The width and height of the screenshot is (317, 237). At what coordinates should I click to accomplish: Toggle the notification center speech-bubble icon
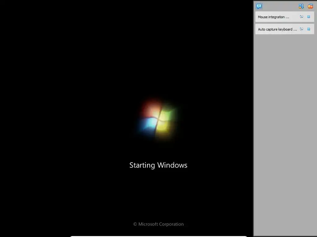click(259, 6)
